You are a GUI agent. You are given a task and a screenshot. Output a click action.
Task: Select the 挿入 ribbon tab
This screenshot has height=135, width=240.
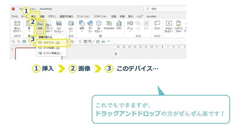[33, 17]
